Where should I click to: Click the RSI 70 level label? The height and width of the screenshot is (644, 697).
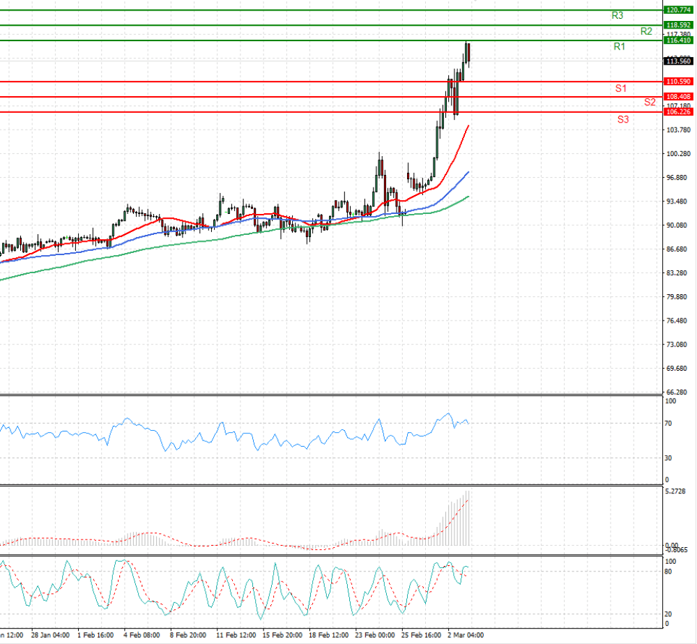coord(668,424)
